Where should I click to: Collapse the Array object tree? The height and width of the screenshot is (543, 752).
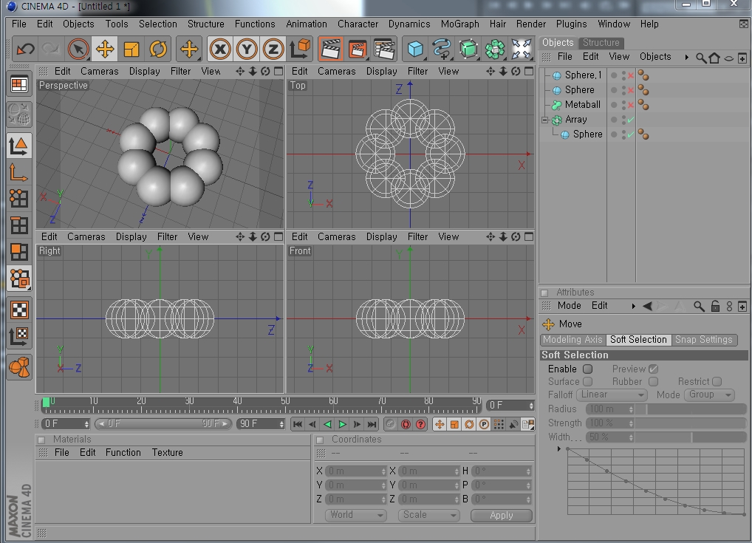545,120
